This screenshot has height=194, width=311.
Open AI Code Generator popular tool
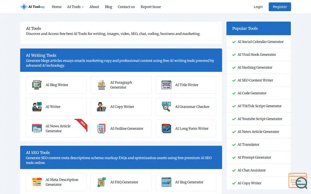252,93
